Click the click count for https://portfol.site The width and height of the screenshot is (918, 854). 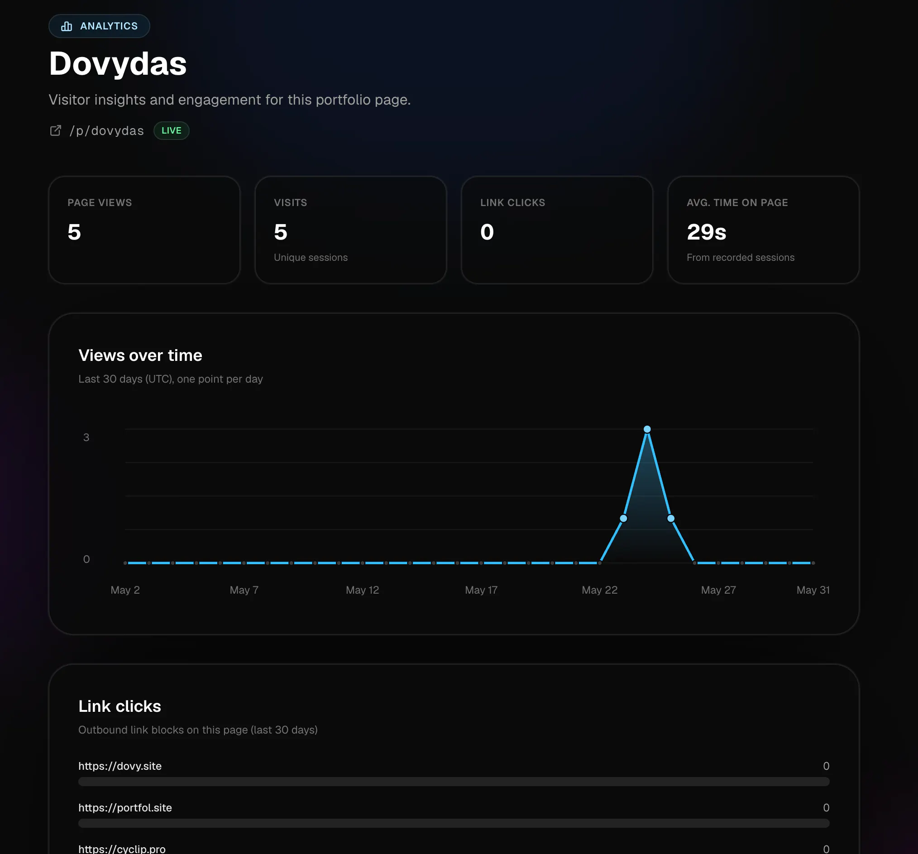point(826,808)
